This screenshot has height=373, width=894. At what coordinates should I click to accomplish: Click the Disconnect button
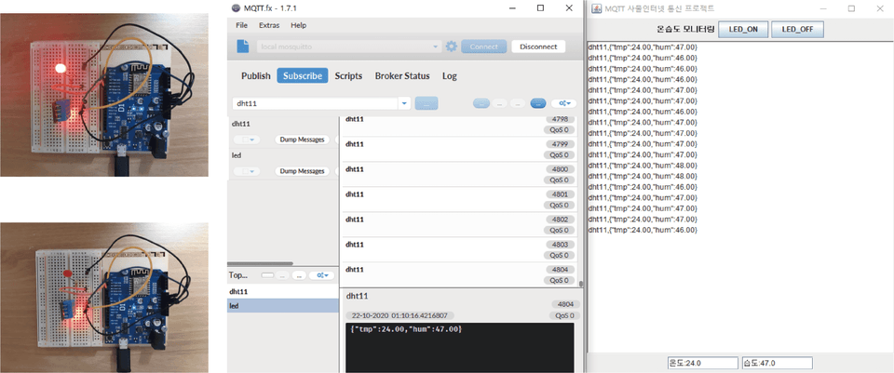pyautogui.click(x=538, y=47)
